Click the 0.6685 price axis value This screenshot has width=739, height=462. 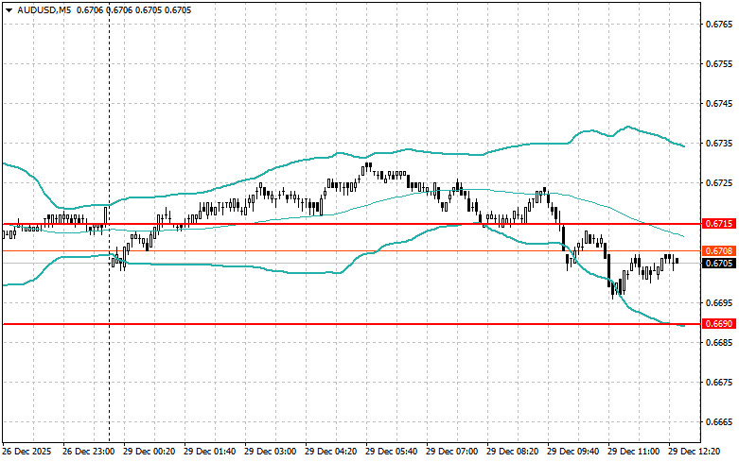coord(720,342)
